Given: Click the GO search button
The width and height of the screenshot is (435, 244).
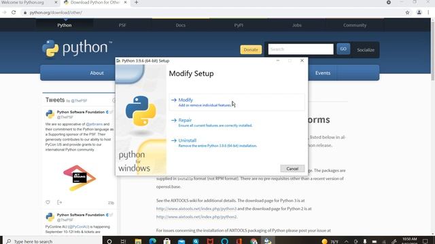Looking at the screenshot, I should click(343, 49).
